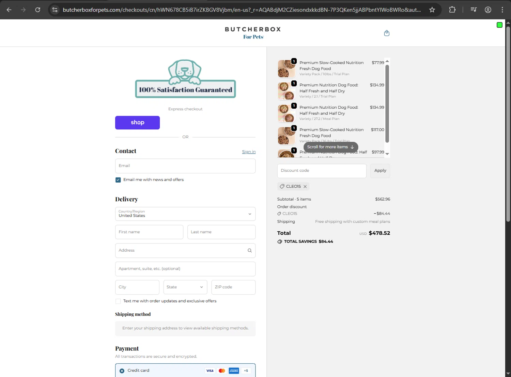Open the media controls icon in toolbar

474,10
